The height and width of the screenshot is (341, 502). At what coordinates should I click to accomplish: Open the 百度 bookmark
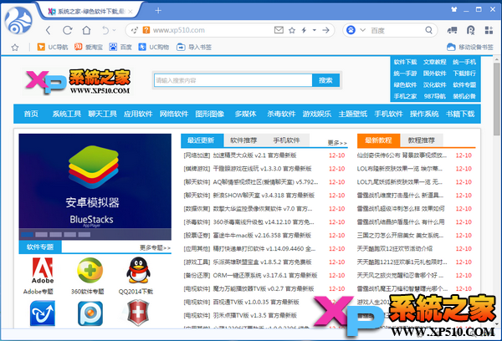point(120,47)
